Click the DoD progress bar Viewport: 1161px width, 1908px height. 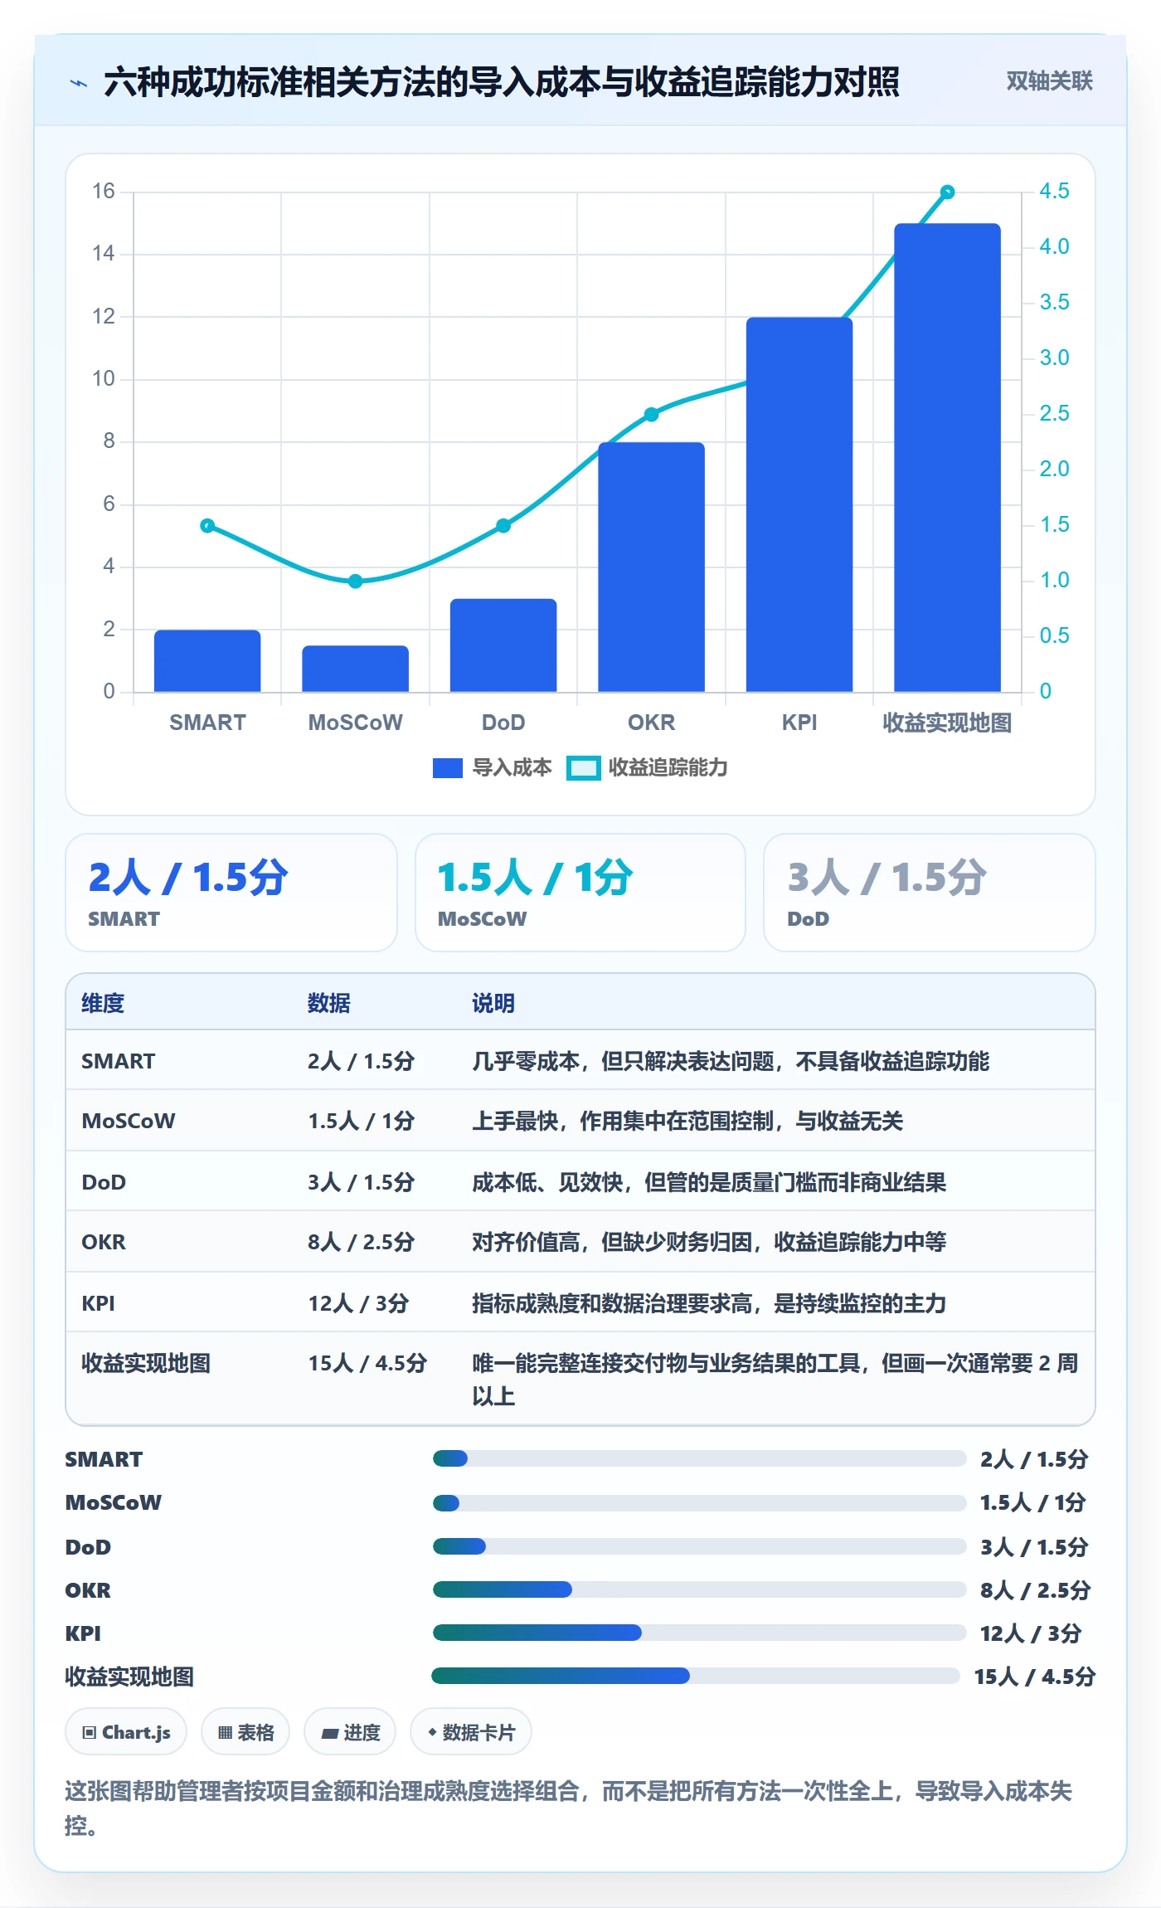699,1546
